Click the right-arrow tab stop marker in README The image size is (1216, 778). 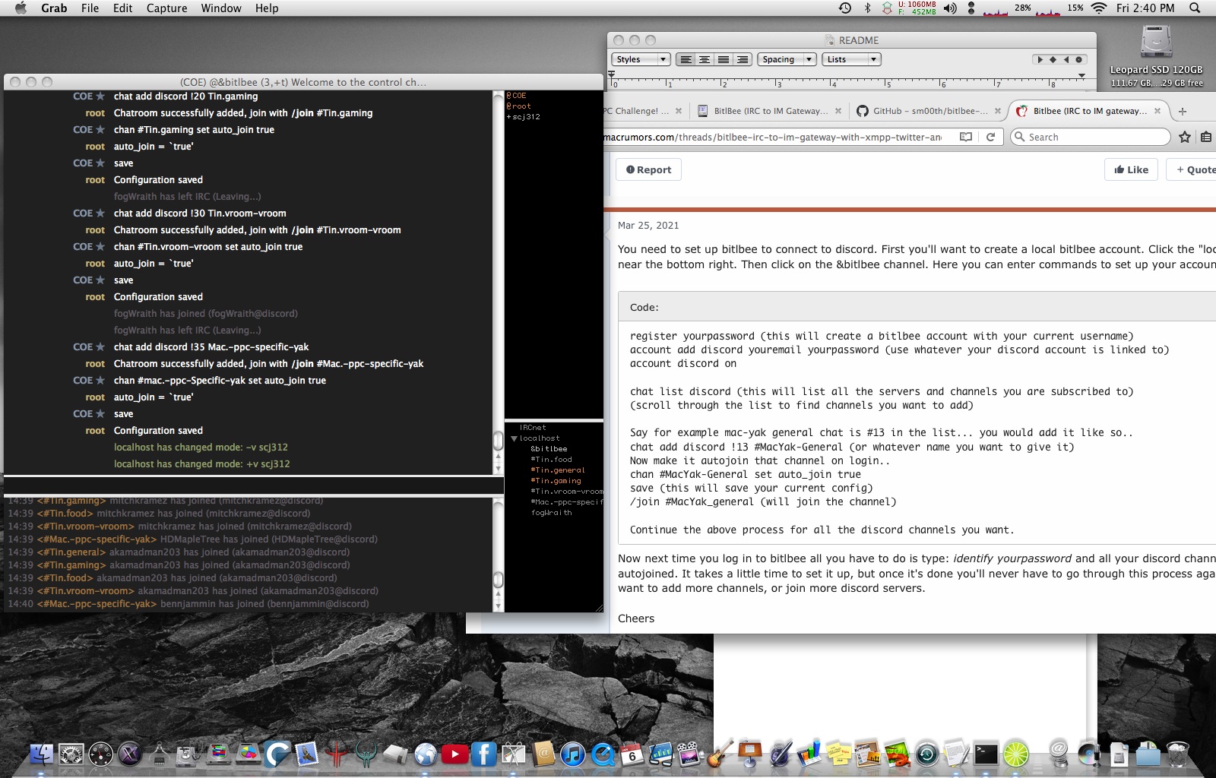tap(1040, 59)
